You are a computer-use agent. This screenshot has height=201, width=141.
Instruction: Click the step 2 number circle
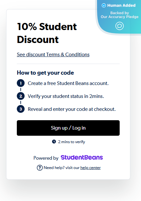click(x=21, y=96)
